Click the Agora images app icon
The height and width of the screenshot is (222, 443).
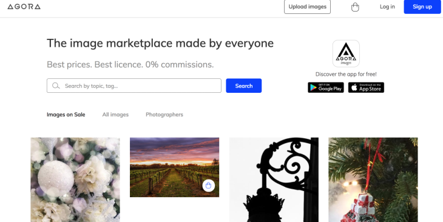346,53
